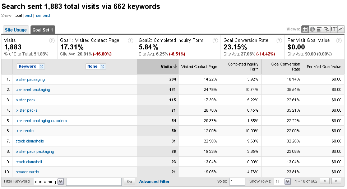Open help icon for Per Visit Goal Value
Viewport: 347px width, 189px height.
tap(339, 40)
